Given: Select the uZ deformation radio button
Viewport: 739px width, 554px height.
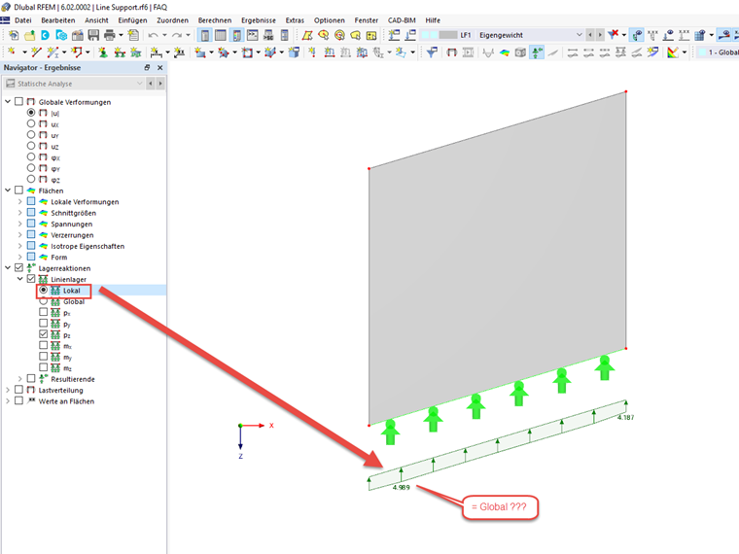Looking at the screenshot, I should 31,146.
